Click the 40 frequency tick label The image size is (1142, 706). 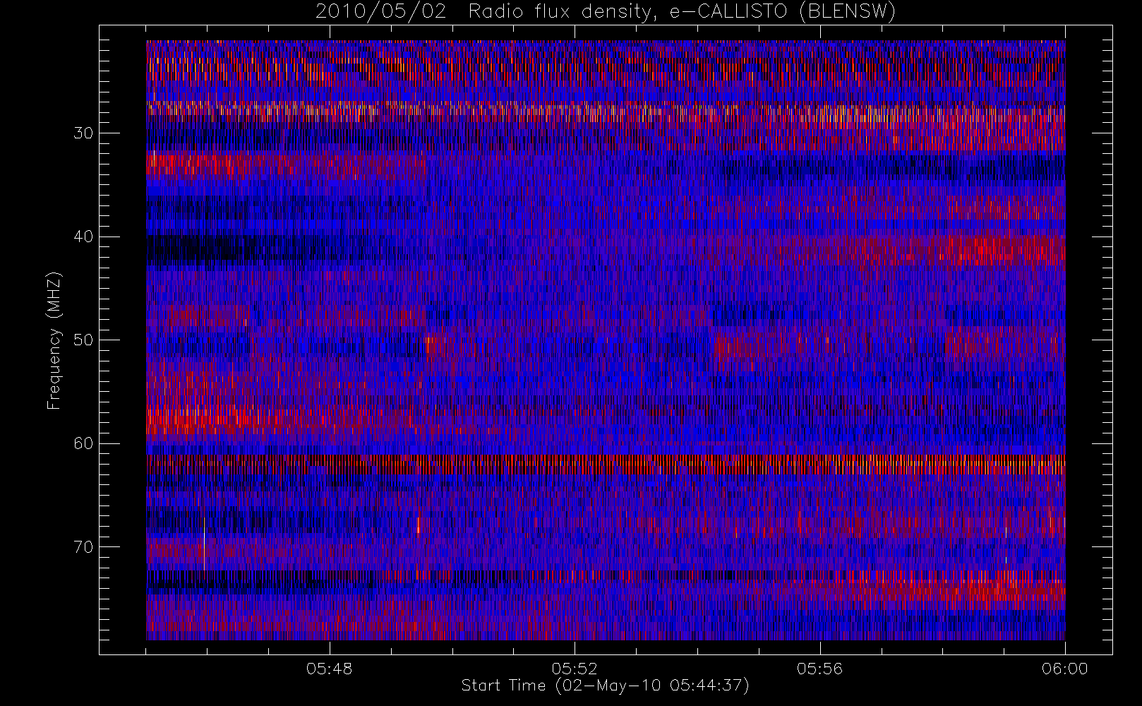coord(83,237)
